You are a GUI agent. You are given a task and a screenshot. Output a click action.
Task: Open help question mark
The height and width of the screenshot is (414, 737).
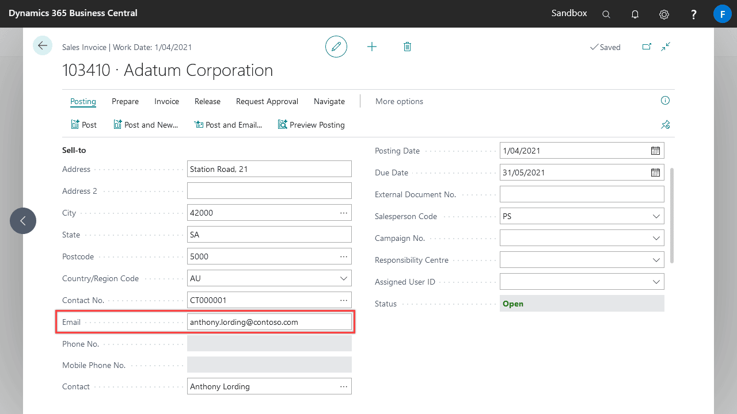pos(694,14)
